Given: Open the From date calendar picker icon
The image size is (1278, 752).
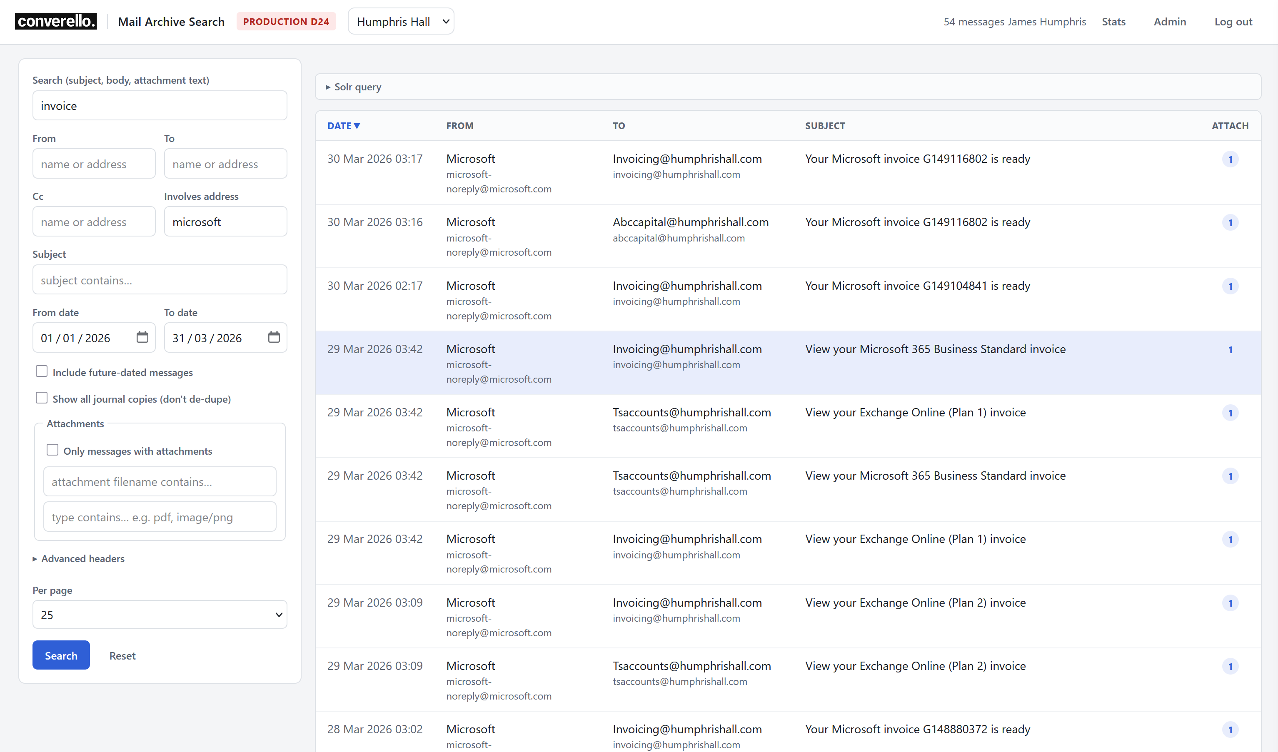Looking at the screenshot, I should tap(142, 337).
